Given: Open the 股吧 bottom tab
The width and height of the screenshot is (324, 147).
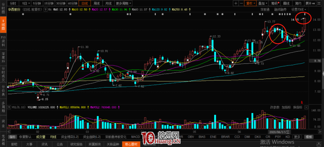Looking at the screenshot, I should (14, 144).
